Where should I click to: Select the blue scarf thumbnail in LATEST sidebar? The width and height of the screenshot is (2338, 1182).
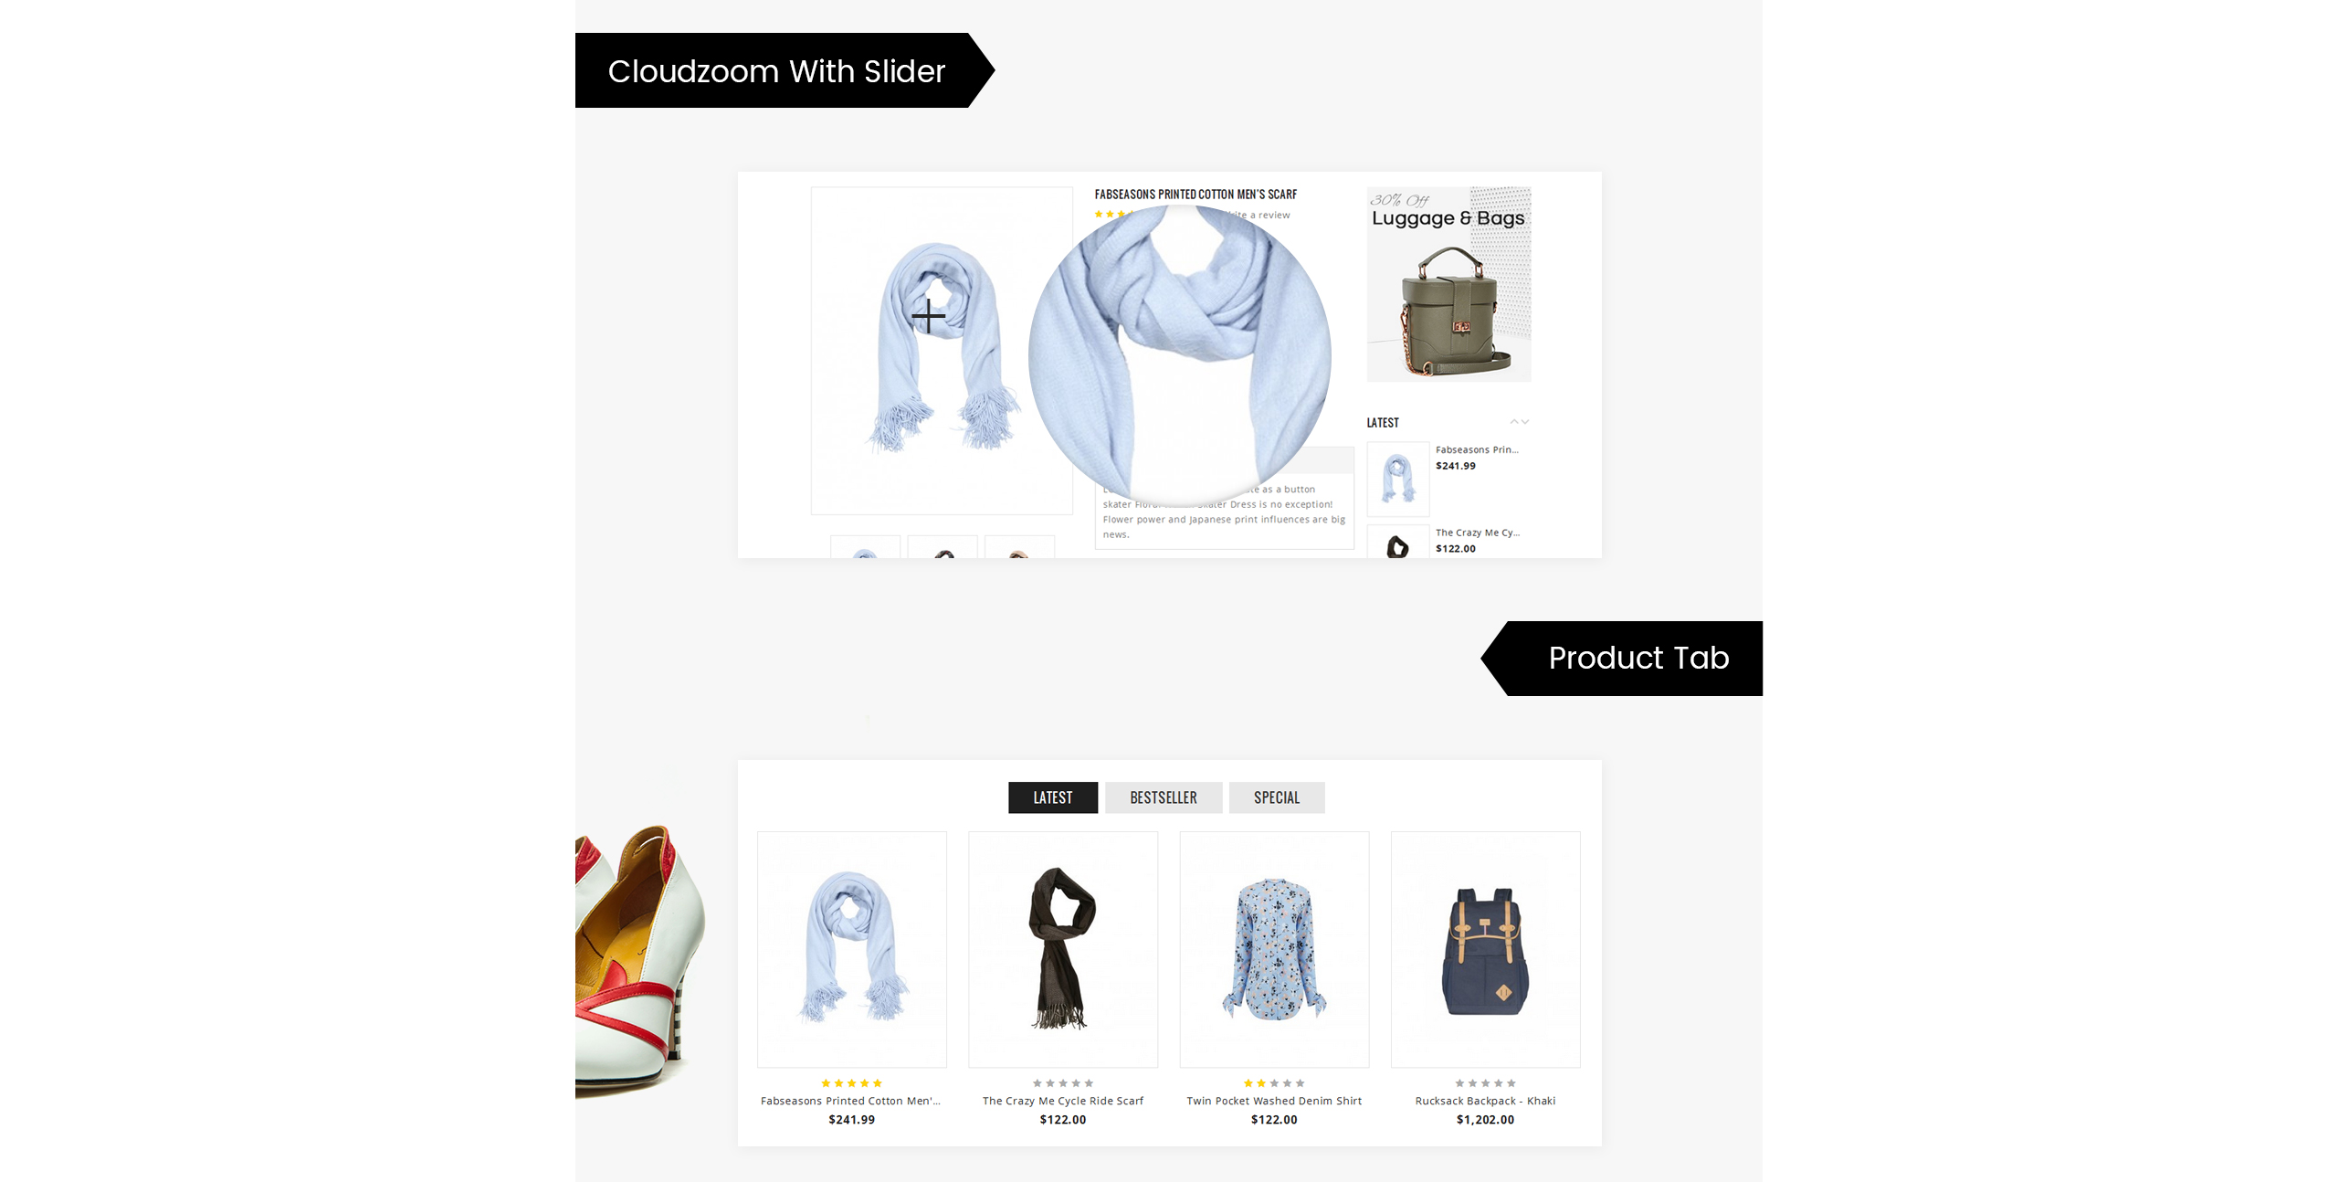pyautogui.click(x=1397, y=479)
